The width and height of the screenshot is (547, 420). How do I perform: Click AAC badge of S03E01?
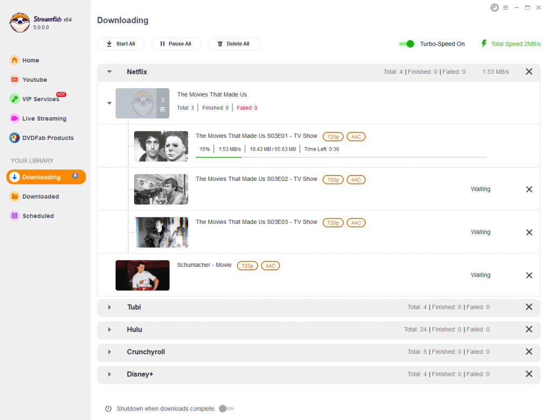pos(356,137)
